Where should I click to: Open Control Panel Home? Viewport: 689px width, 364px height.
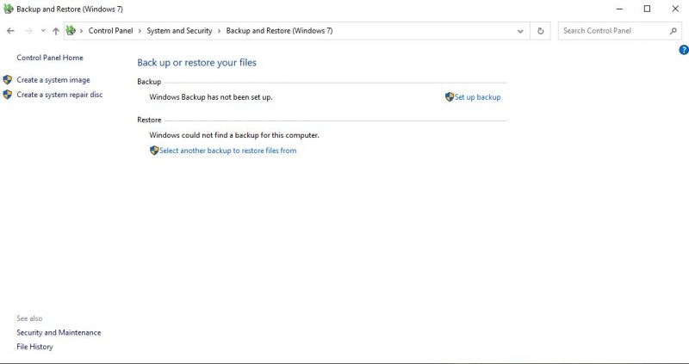pyautogui.click(x=50, y=58)
